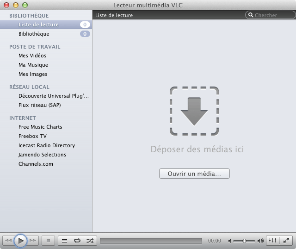Click the volume slider knob
The height and width of the screenshot is (249, 296).
tap(244, 241)
